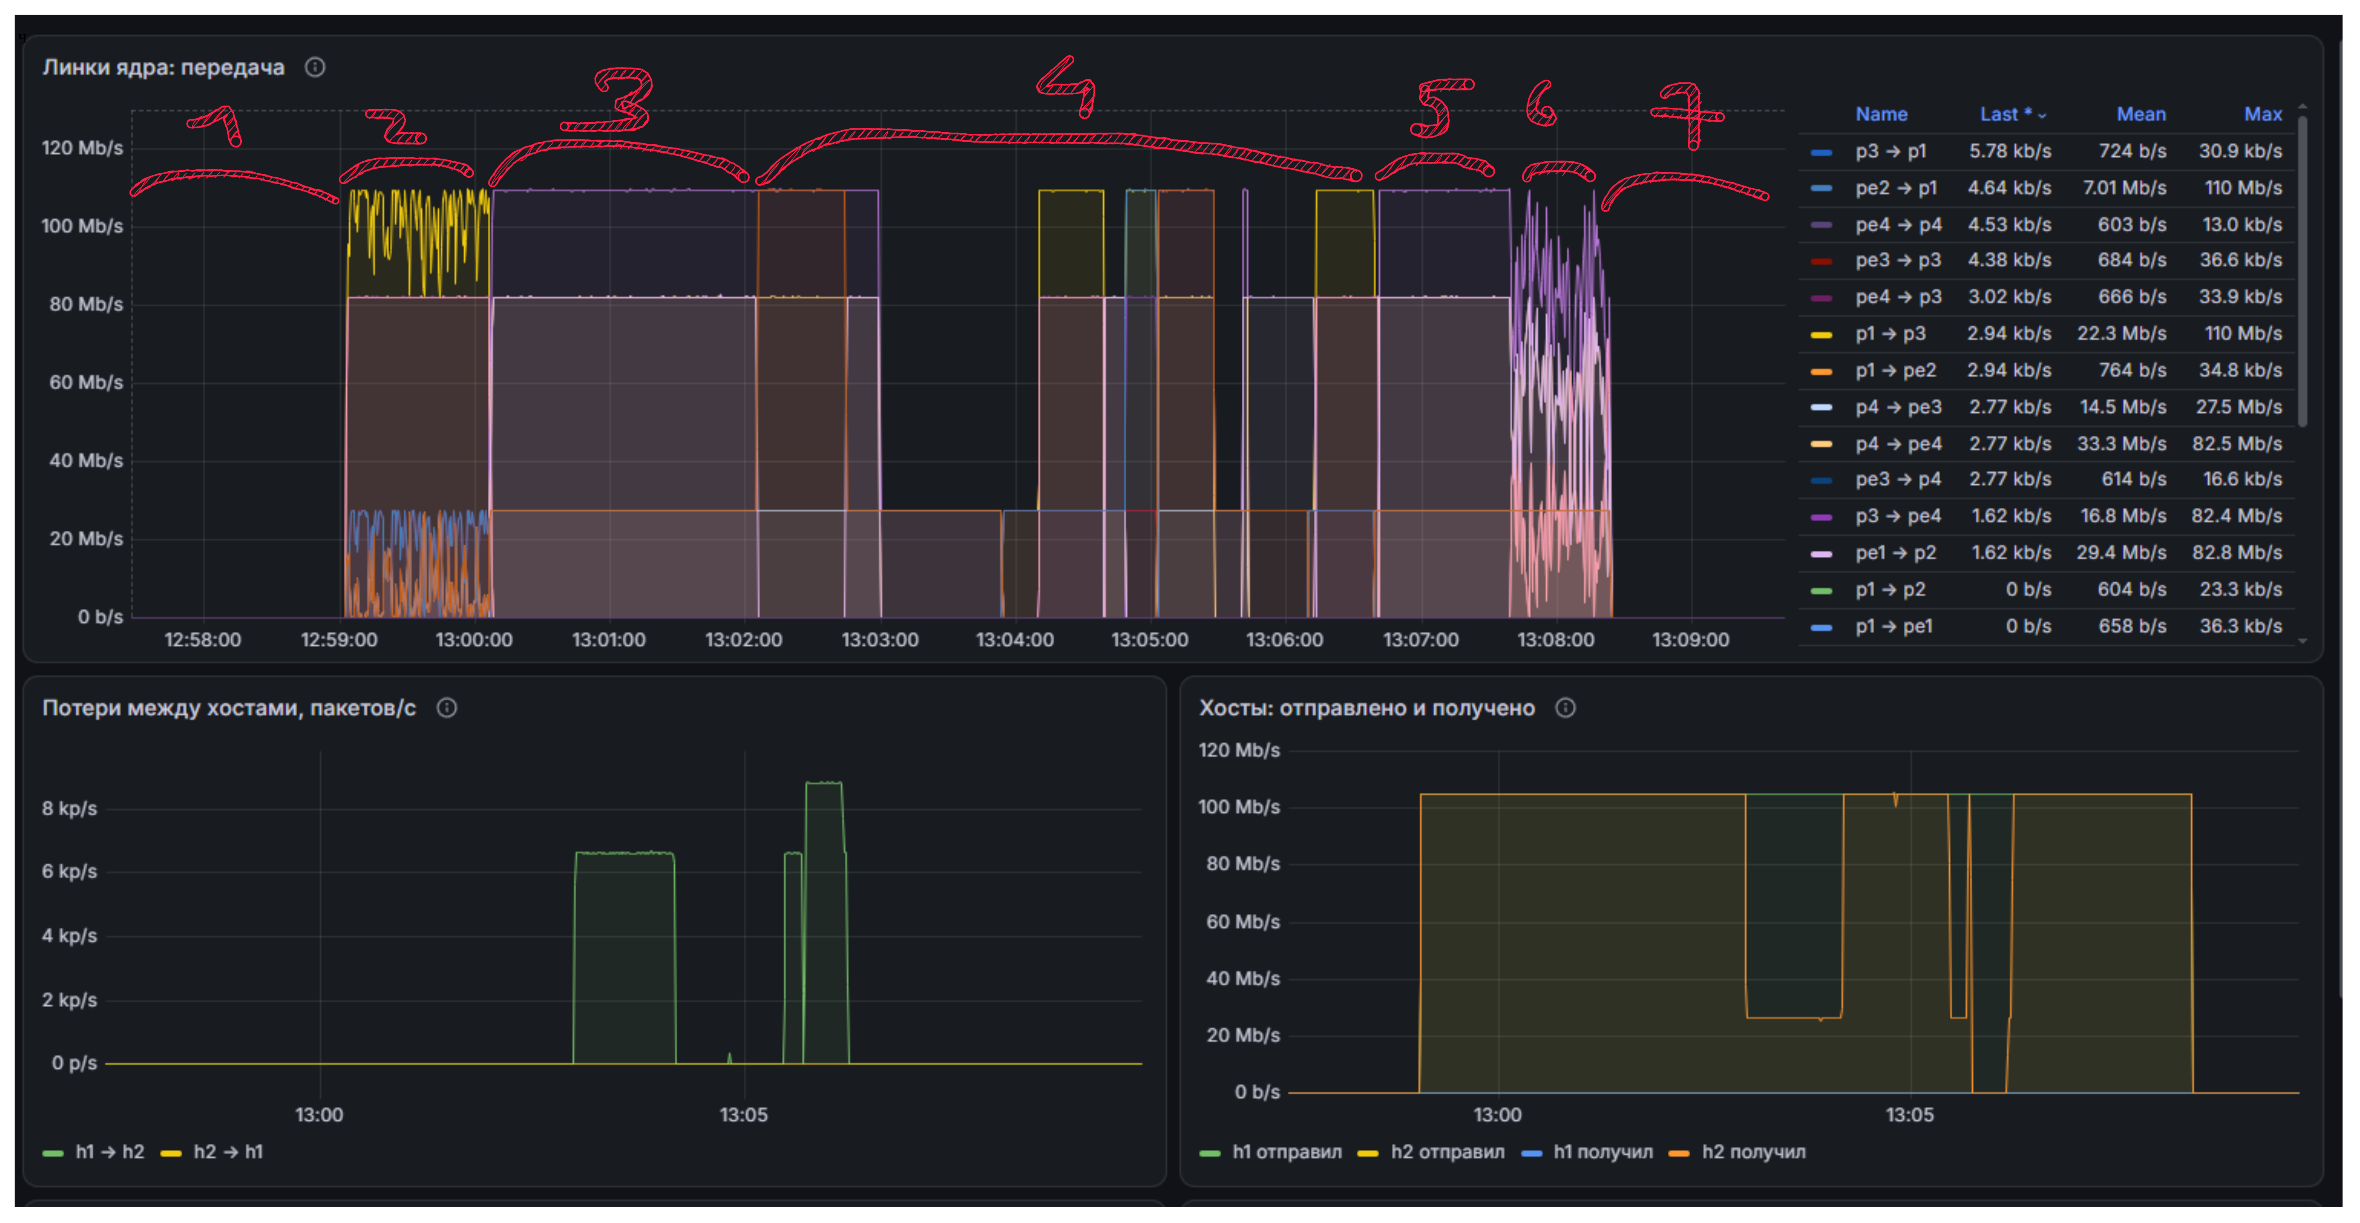Toggle the pe3 → p3 series name
The width and height of the screenshot is (2360, 1223).
point(1898,260)
